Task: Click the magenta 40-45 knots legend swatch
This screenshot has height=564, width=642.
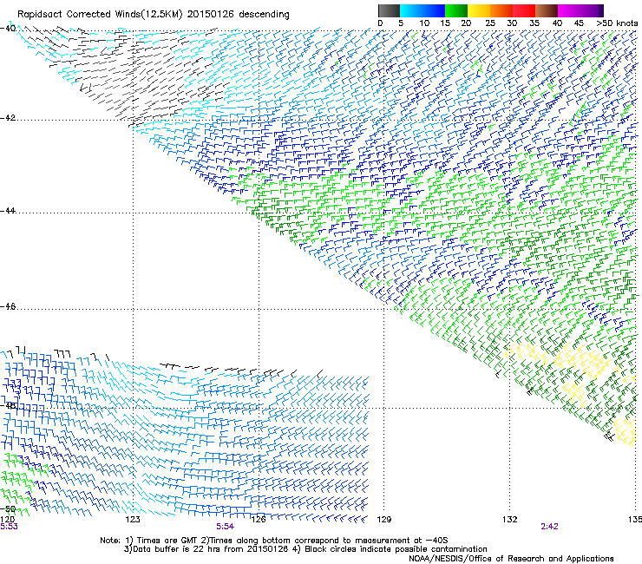Action: tap(569, 10)
